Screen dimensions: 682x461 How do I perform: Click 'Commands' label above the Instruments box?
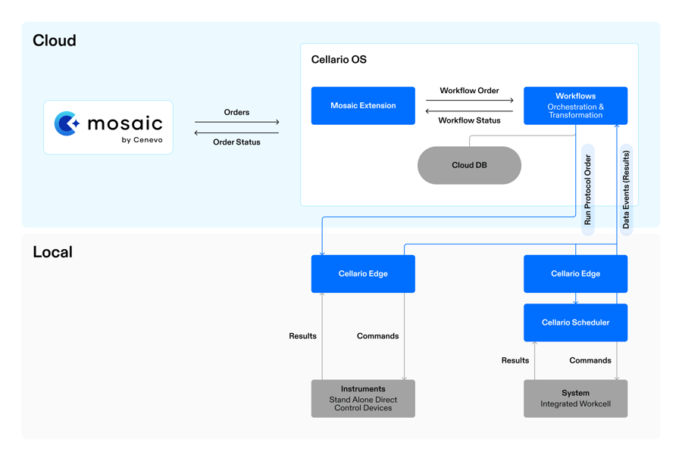(x=377, y=336)
